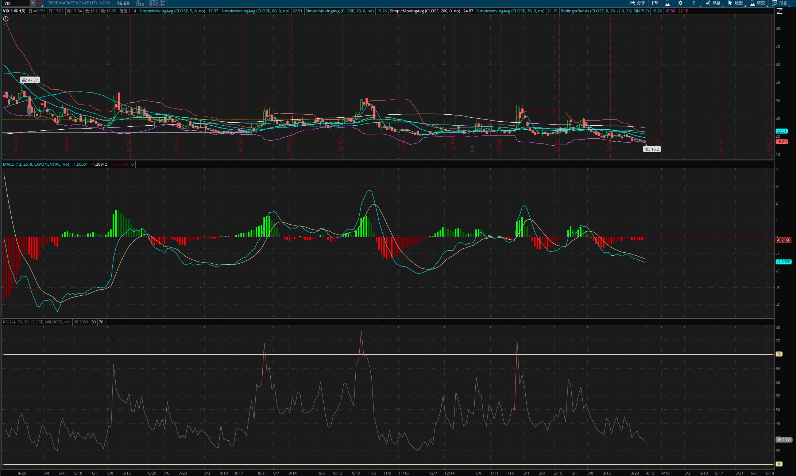Image resolution: width=796 pixels, height=476 pixels.
Task: Click the red link color indicator beside symbol
Action: click(40, 3)
